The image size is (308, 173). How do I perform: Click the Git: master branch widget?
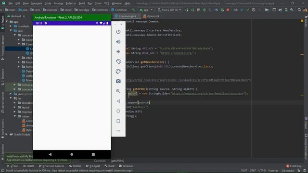[x=288, y=171]
